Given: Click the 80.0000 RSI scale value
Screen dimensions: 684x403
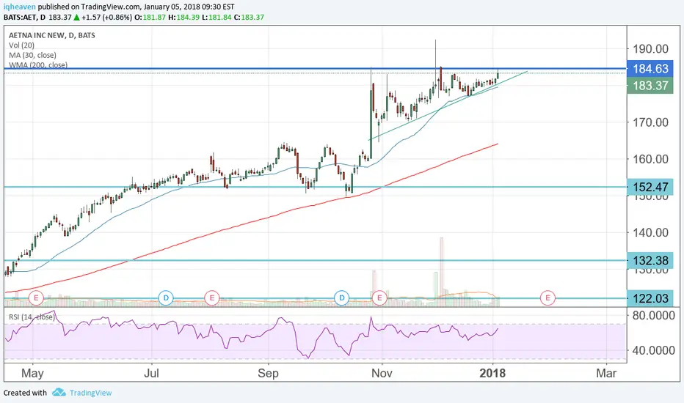Looking at the screenshot, I should tap(653, 315).
